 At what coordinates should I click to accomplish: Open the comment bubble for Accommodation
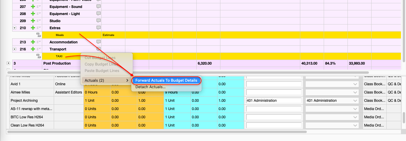point(99,42)
